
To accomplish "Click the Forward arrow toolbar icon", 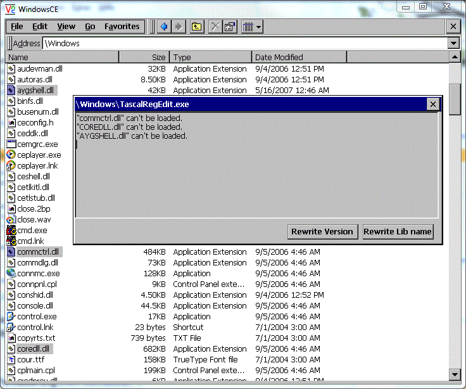I will 179,27.
